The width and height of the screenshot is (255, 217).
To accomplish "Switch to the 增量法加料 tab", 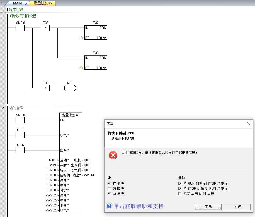I will (43, 3).
